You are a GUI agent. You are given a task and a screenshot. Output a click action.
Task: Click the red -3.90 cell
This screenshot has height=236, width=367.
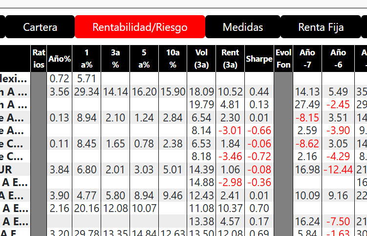tap(338, 130)
